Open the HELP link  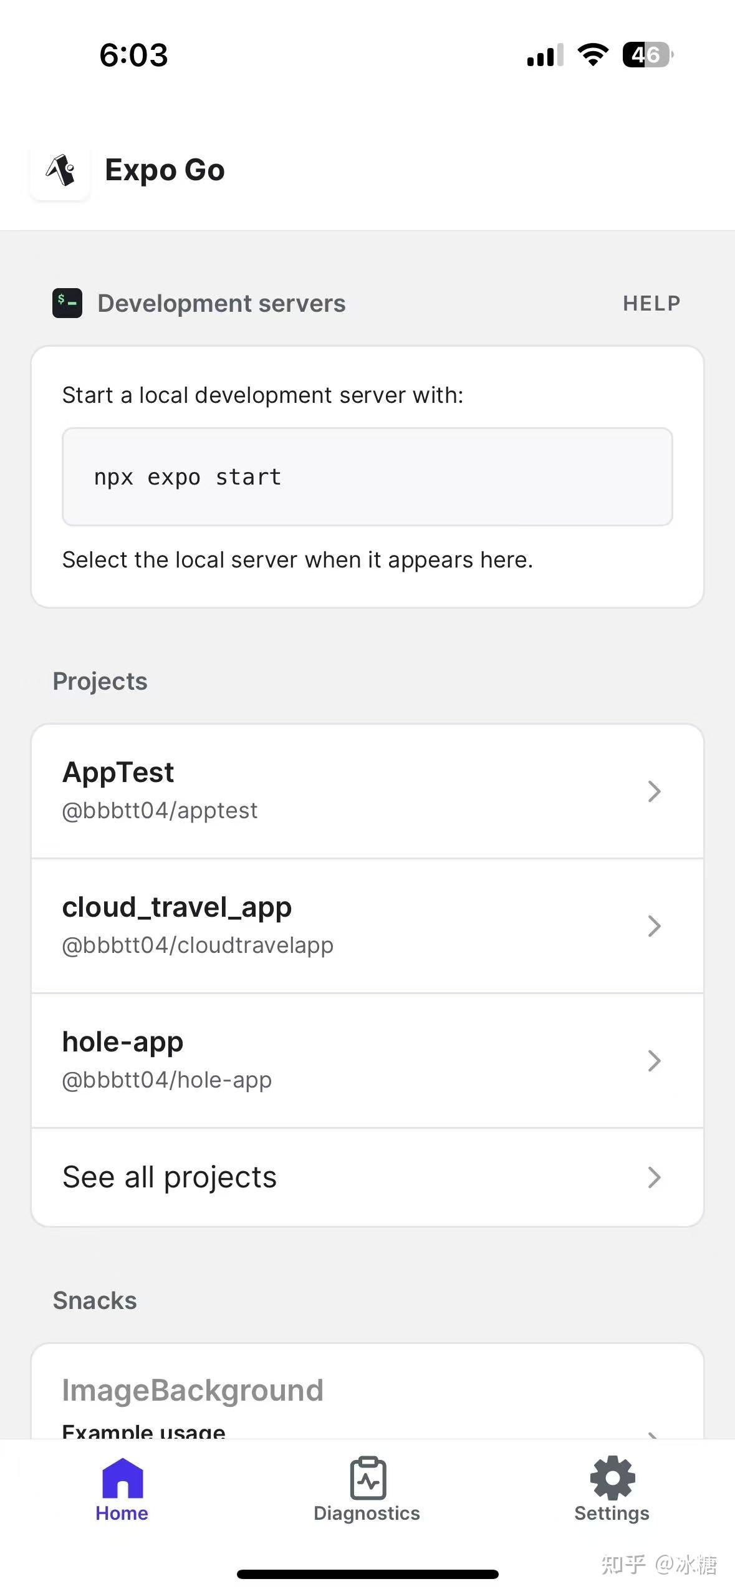click(x=651, y=304)
